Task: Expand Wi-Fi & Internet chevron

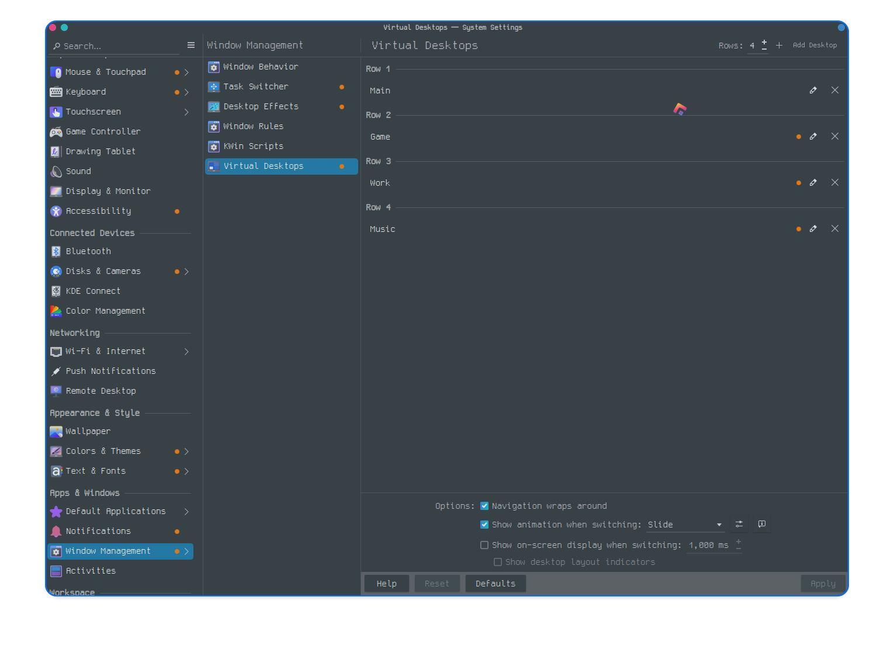Action: click(x=186, y=352)
